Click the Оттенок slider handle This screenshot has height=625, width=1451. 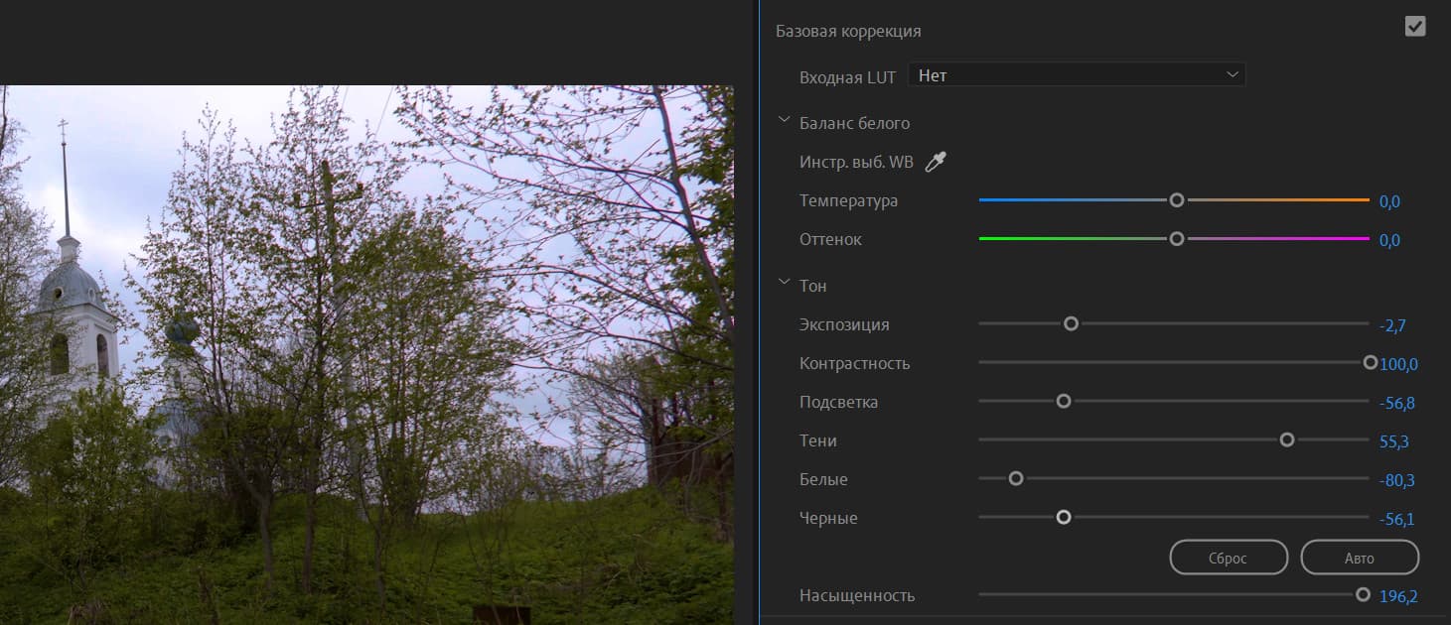pos(1177,238)
